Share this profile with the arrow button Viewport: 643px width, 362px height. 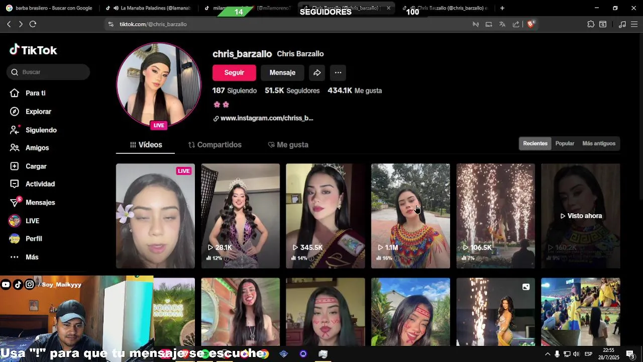(317, 72)
